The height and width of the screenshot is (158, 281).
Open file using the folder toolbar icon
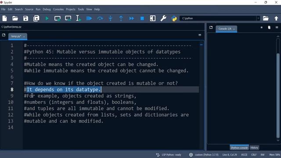pos(15,18)
